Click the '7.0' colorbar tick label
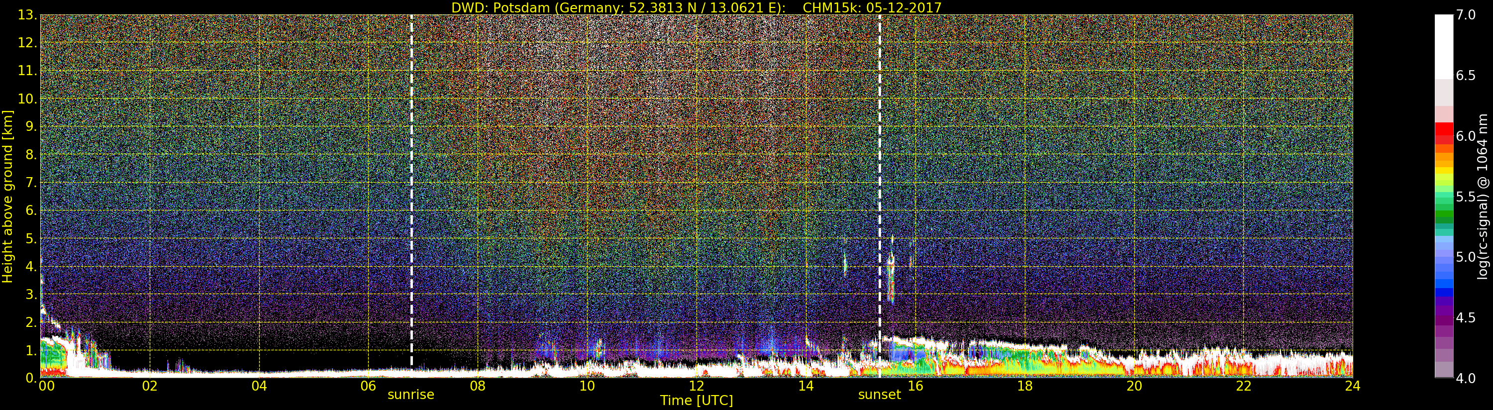1493x410 pixels. pos(1466,15)
